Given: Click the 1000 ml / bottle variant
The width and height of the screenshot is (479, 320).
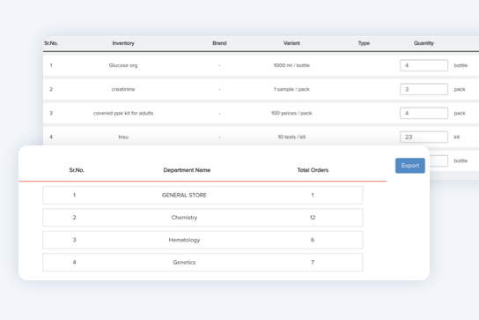Looking at the screenshot, I should (x=291, y=65).
